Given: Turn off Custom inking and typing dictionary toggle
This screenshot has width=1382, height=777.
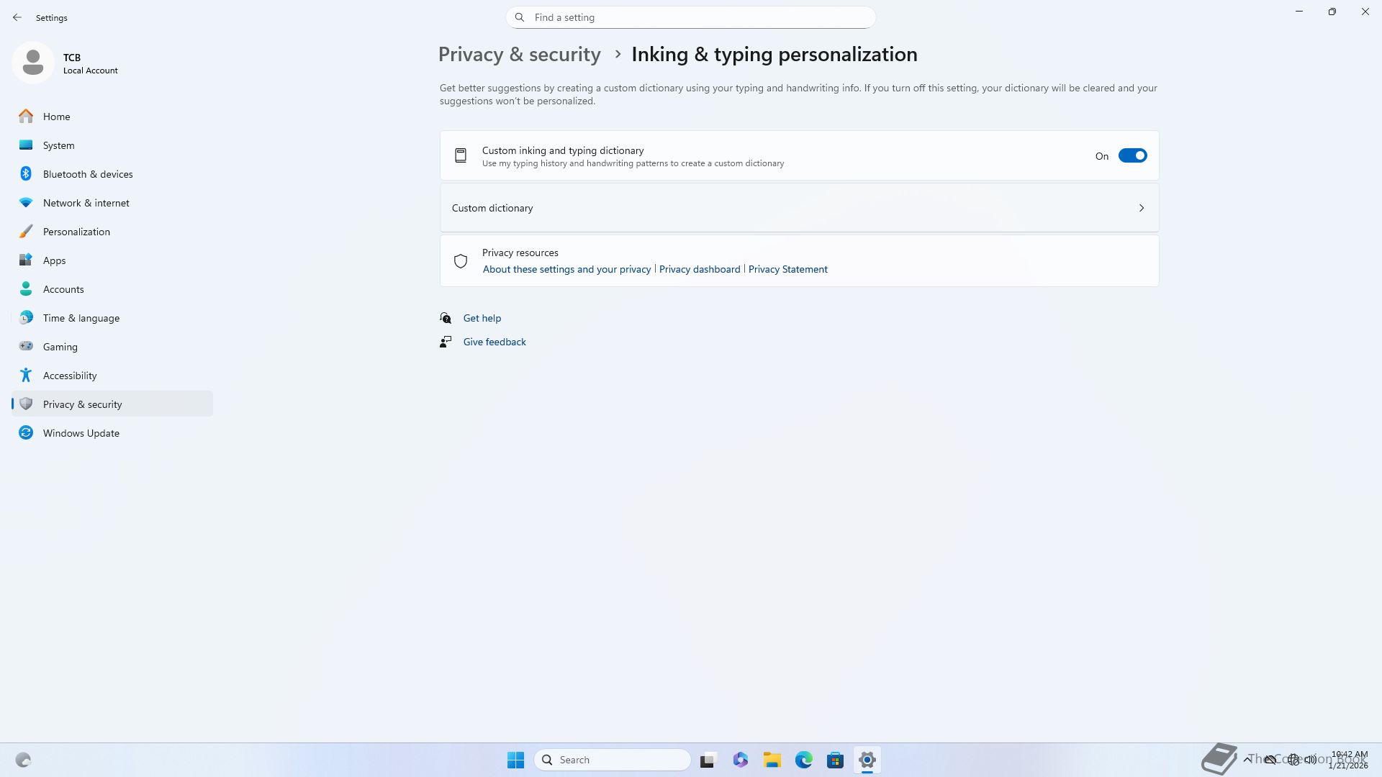Looking at the screenshot, I should point(1132,156).
